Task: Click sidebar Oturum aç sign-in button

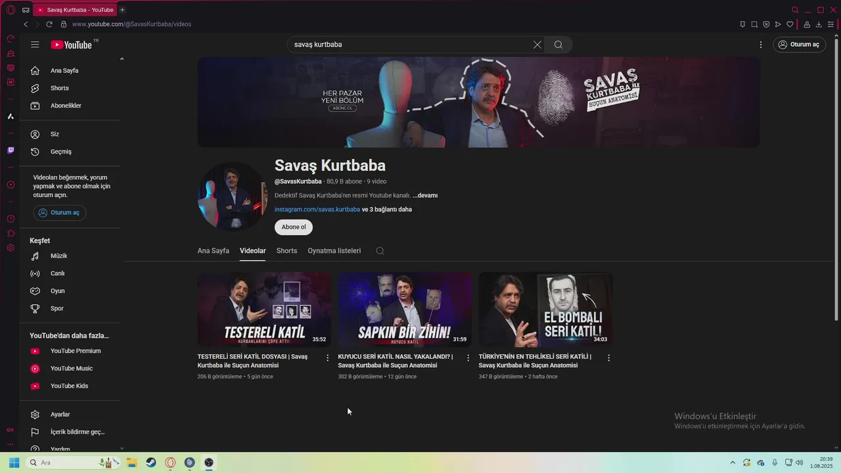Action: [60, 213]
